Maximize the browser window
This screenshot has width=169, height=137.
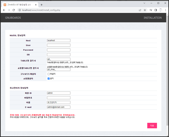(x=158, y=3)
